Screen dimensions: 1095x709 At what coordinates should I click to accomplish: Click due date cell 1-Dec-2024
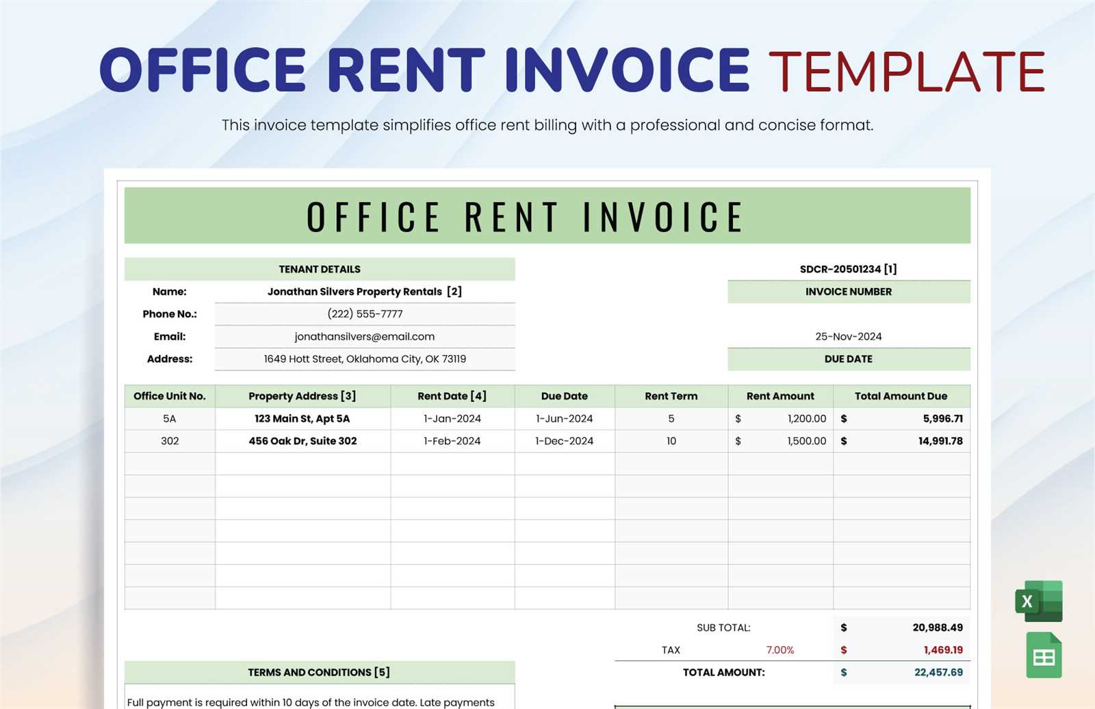[565, 441]
